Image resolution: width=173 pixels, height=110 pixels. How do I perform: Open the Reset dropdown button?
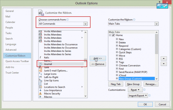click(x=135, y=90)
